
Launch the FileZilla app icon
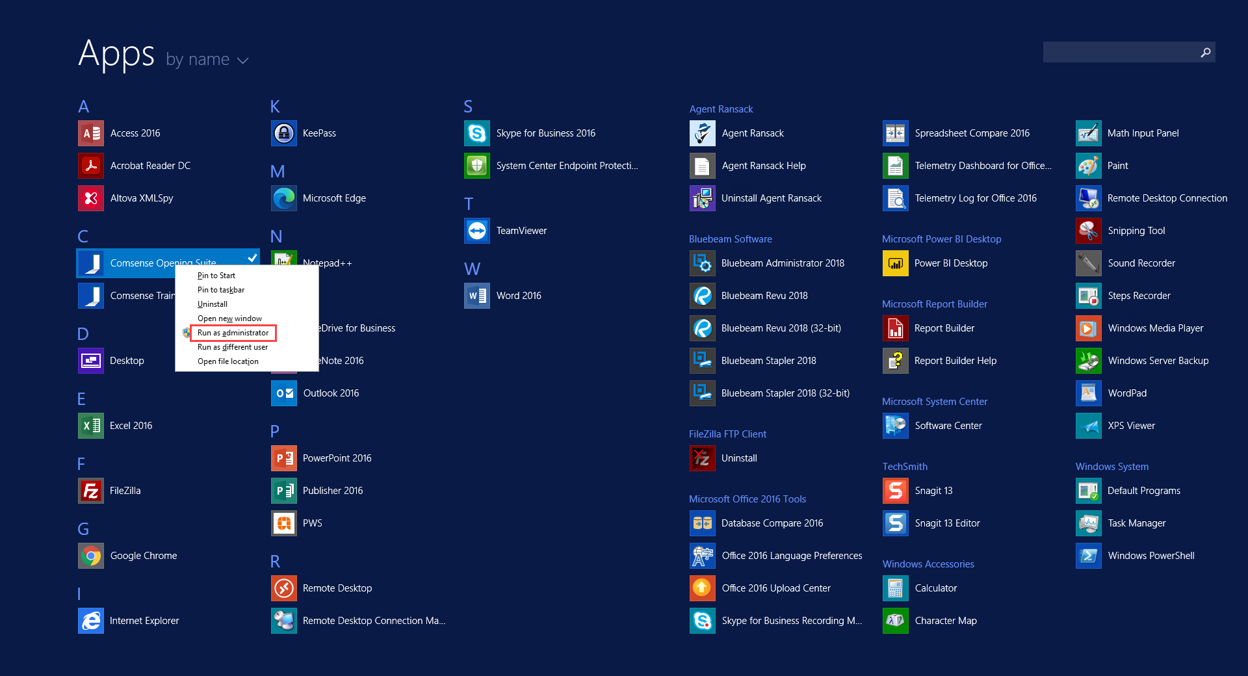(91, 491)
